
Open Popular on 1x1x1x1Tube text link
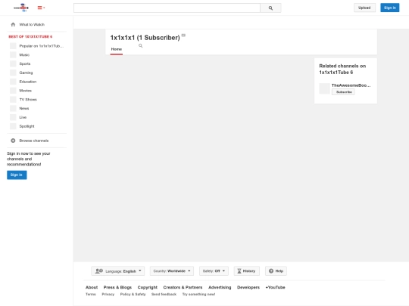tap(41, 46)
